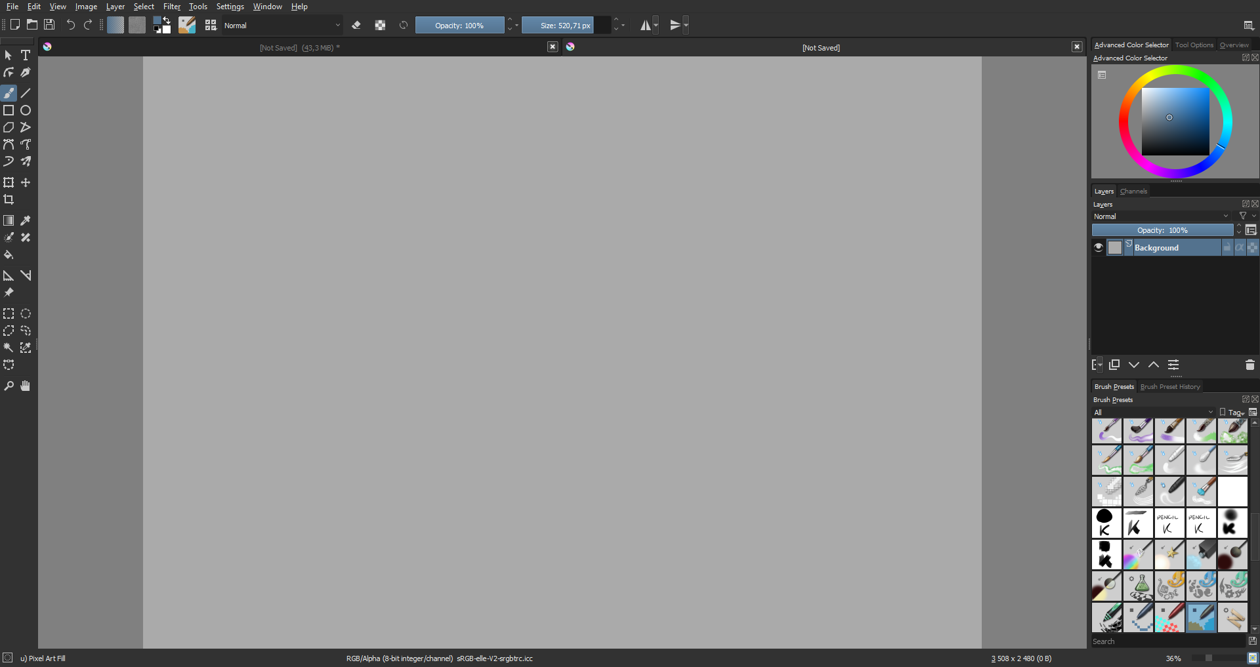Select the Bezier Curve tool
This screenshot has width=1260, height=667.
click(x=9, y=144)
